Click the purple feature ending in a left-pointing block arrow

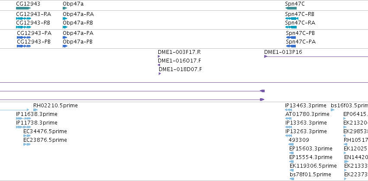click(x=132, y=91)
